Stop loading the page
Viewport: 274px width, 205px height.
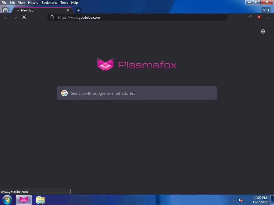(x=24, y=17)
